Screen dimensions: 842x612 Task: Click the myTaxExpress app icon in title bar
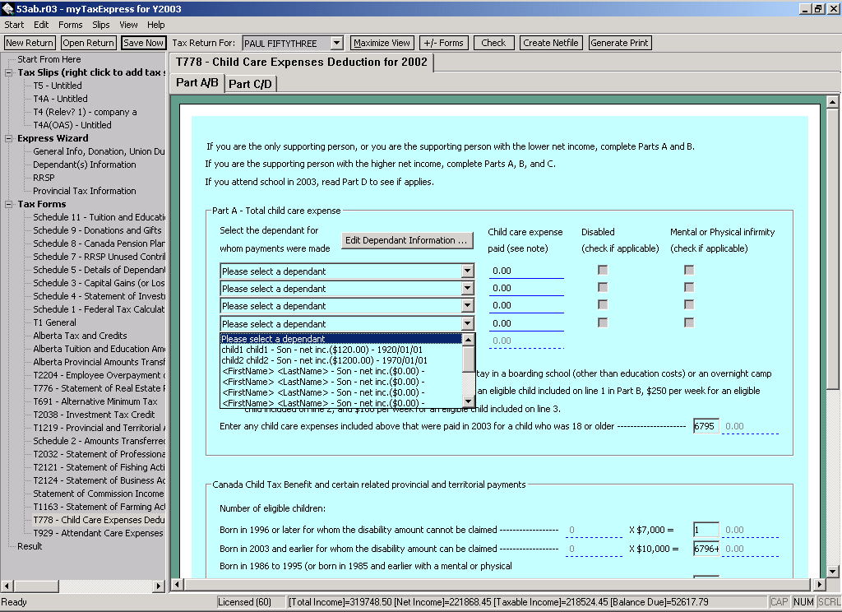[7, 8]
